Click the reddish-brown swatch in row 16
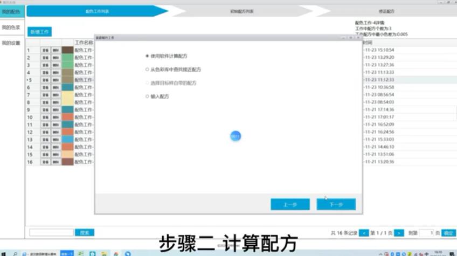 (67, 162)
